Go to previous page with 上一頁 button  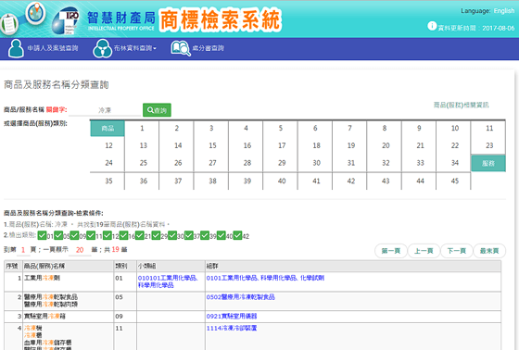pos(424,251)
